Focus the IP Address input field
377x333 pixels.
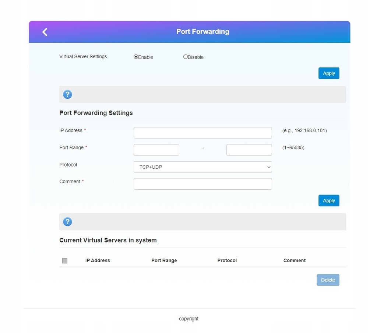pos(202,133)
